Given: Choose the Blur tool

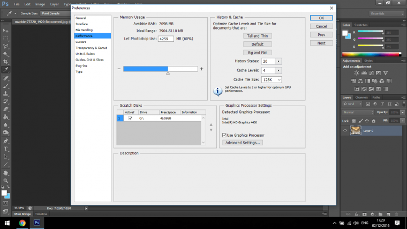Looking at the screenshot, I should click(5, 125).
